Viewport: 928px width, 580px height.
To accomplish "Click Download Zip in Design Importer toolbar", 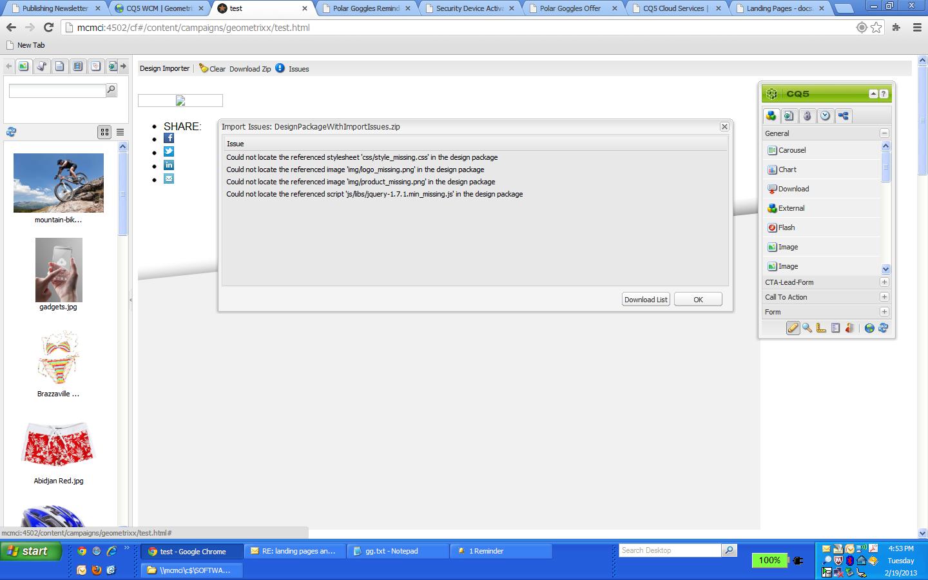I will point(250,69).
